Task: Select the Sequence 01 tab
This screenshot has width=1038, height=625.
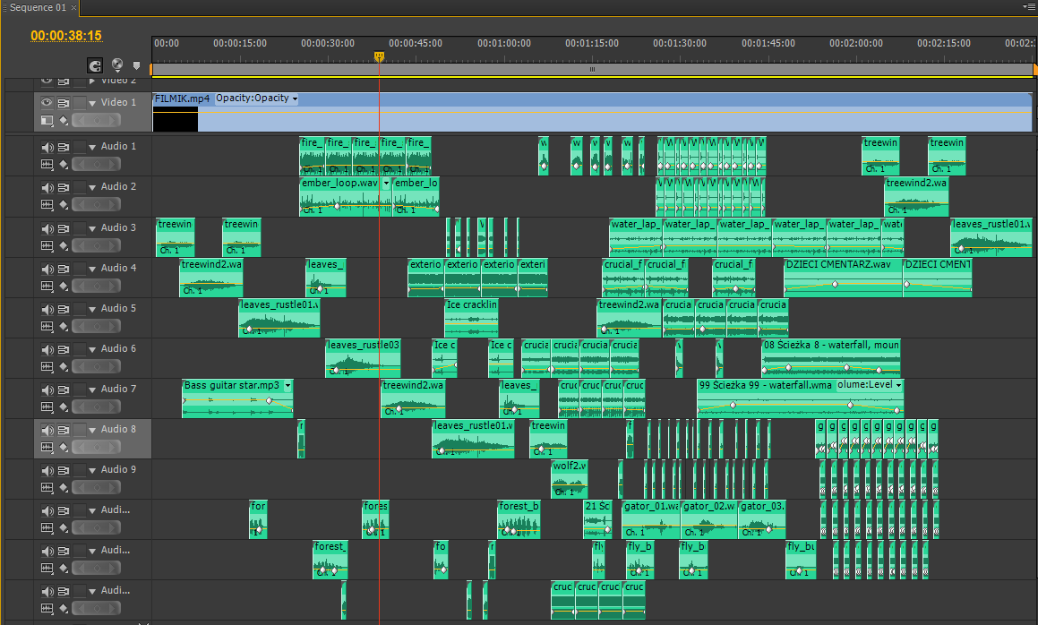Action: click(x=38, y=7)
